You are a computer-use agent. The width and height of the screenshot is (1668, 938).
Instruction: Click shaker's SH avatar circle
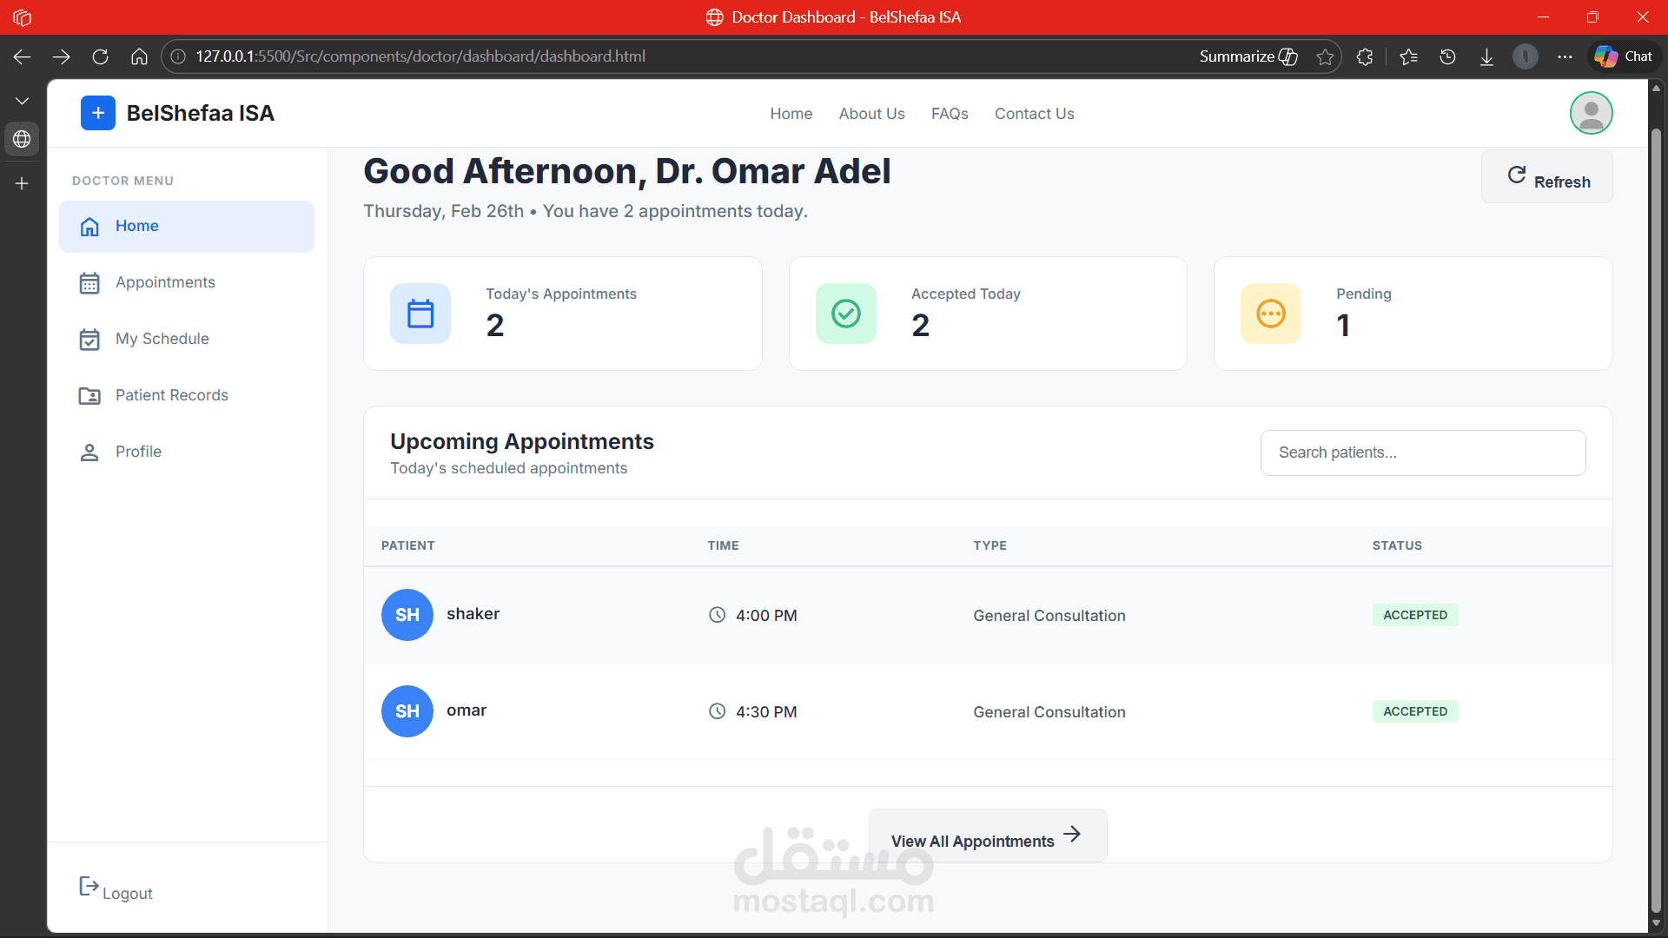click(x=407, y=615)
